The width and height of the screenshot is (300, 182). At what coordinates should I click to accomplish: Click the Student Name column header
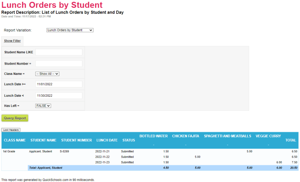click(43, 140)
